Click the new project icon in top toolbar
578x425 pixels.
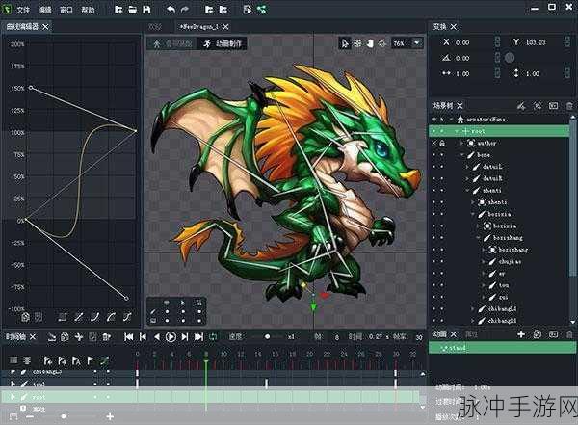(x=118, y=10)
